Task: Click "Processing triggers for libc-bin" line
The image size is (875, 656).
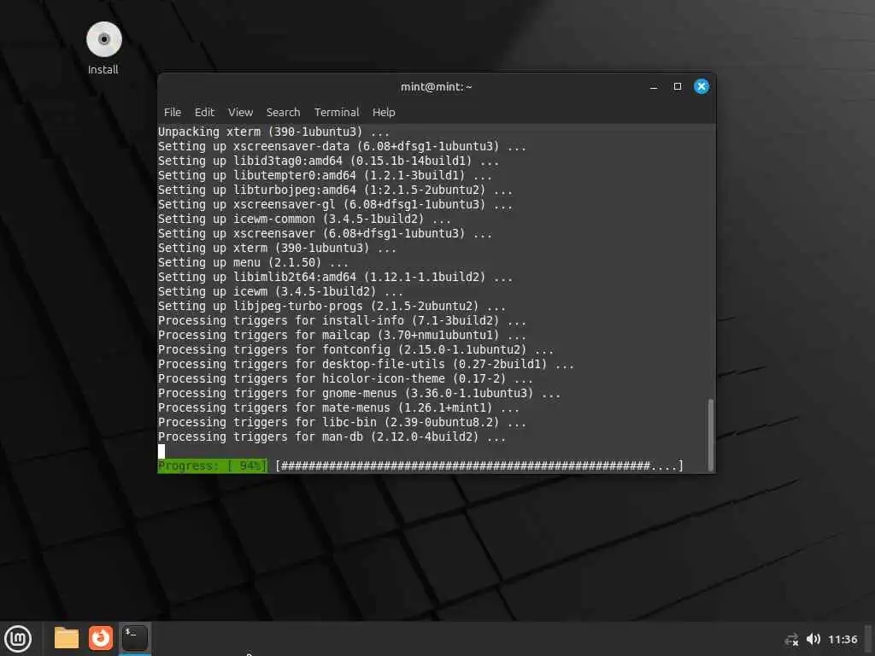Action: tap(342, 422)
